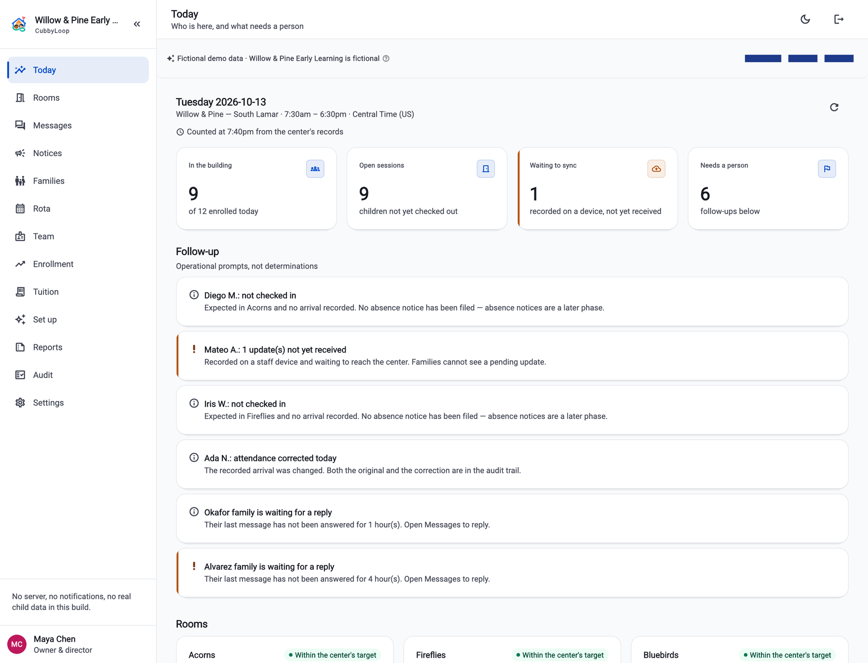868x663 pixels.
Task: Open Messages from the sidebar
Action: (x=78, y=125)
